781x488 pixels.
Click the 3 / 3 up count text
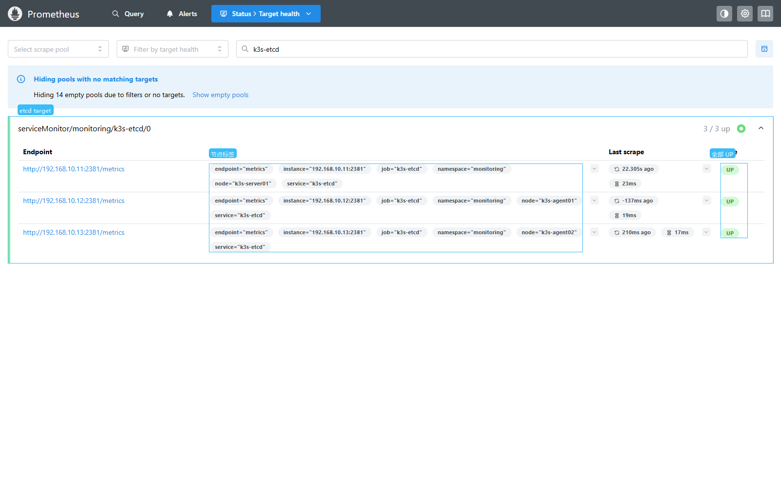[x=717, y=129]
